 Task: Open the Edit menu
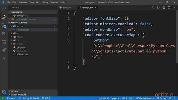[x=14, y=2]
